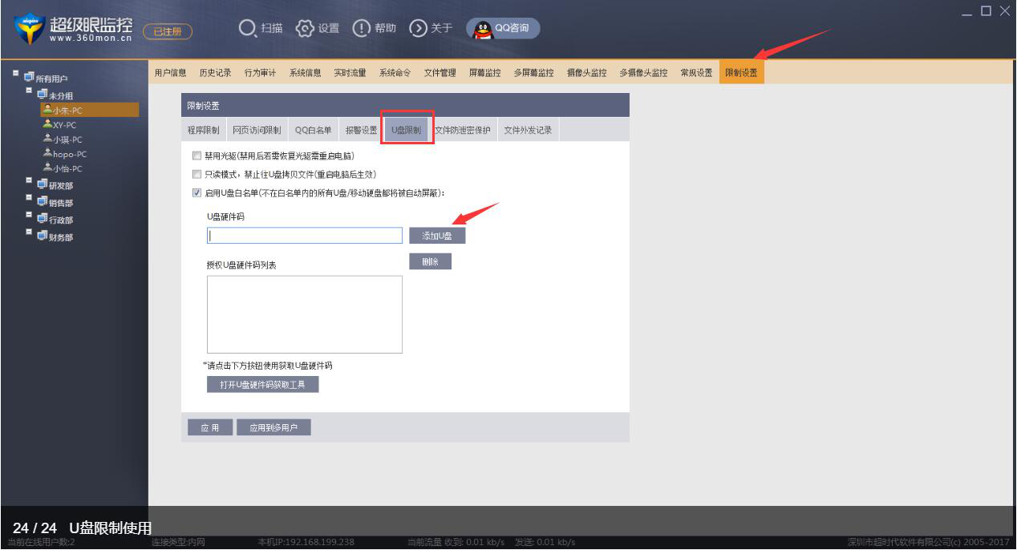Screen dimensions: 1017x550
Task: Click the 超级眼监控 shield logo
Action: click(x=29, y=30)
